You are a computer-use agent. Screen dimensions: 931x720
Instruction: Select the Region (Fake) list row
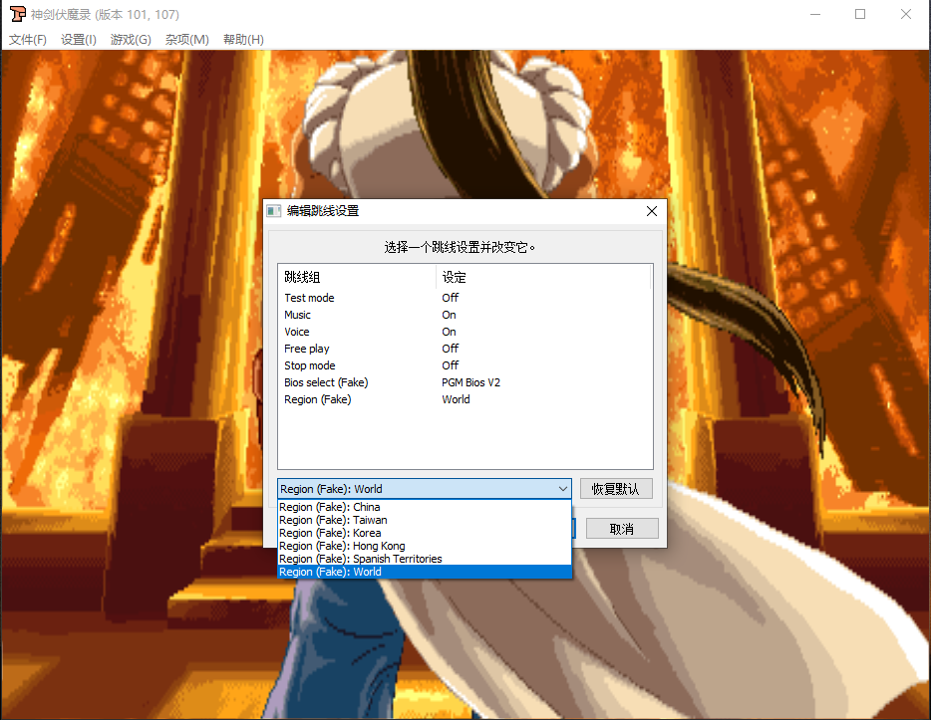coord(465,399)
